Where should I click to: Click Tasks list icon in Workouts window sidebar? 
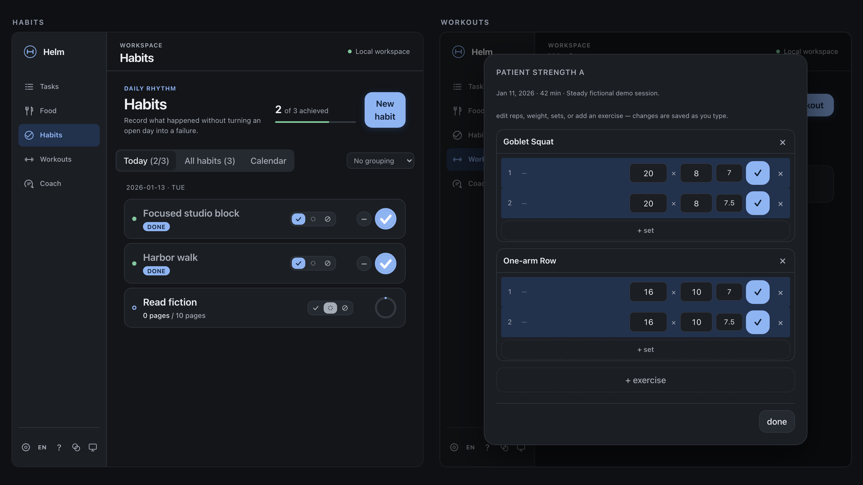457,87
